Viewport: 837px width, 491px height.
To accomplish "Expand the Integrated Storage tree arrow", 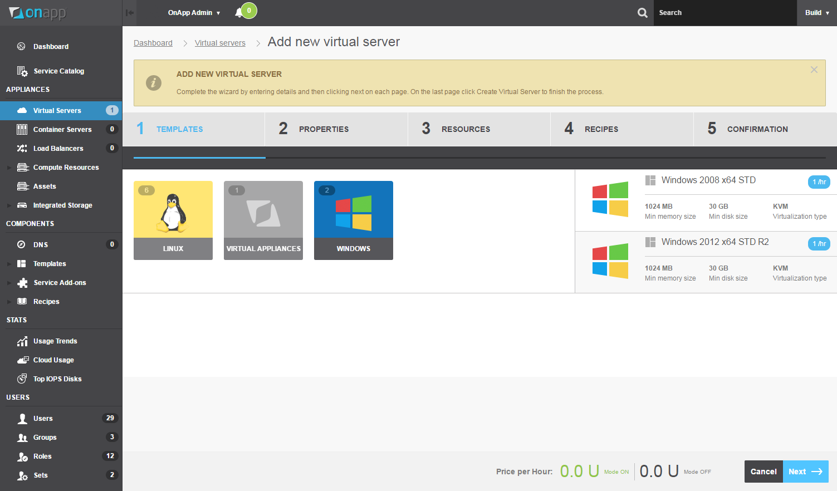I will coord(9,205).
